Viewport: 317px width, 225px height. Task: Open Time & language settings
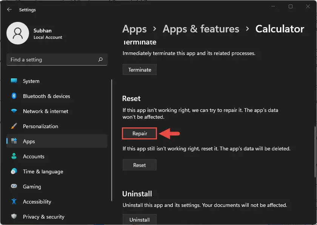pos(57,171)
